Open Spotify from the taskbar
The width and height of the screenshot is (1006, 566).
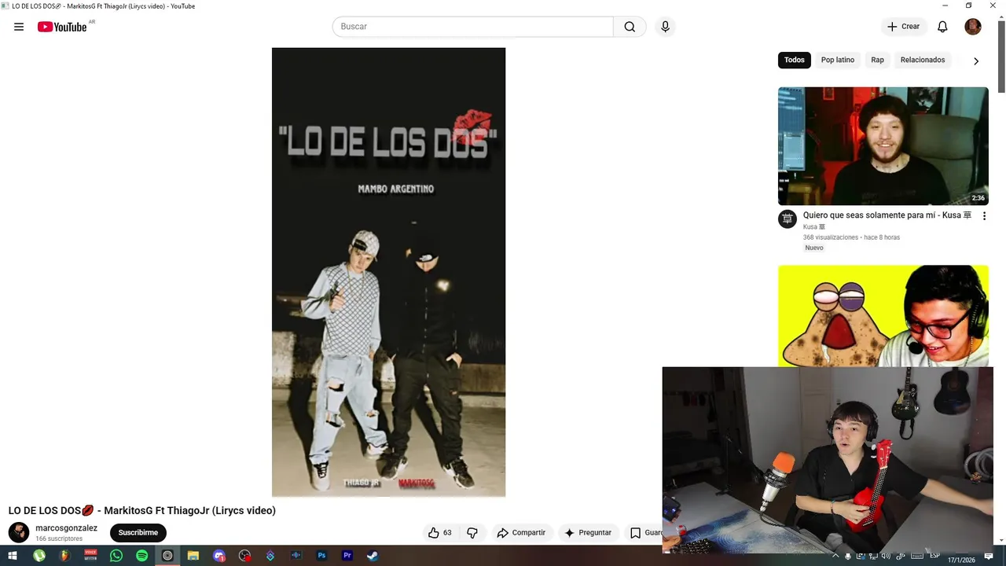(x=141, y=556)
